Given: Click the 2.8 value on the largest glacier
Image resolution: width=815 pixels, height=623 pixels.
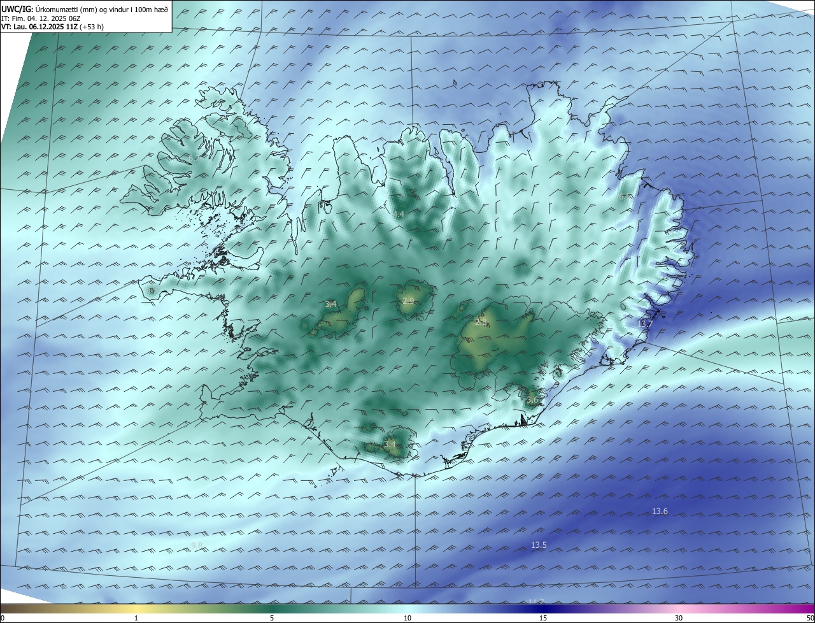Looking at the screenshot, I should [481, 322].
